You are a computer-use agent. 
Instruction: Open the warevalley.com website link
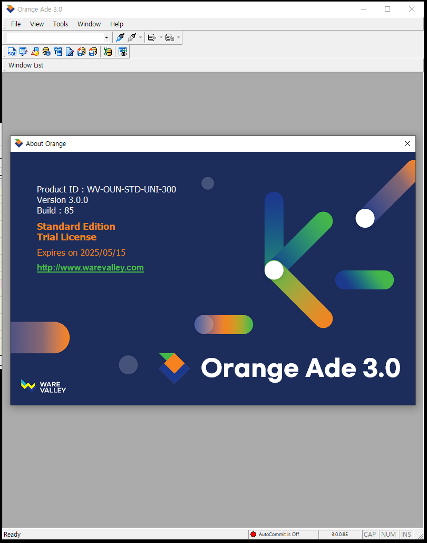(x=90, y=267)
